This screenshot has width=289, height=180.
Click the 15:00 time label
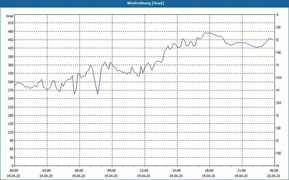pos(177,171)
